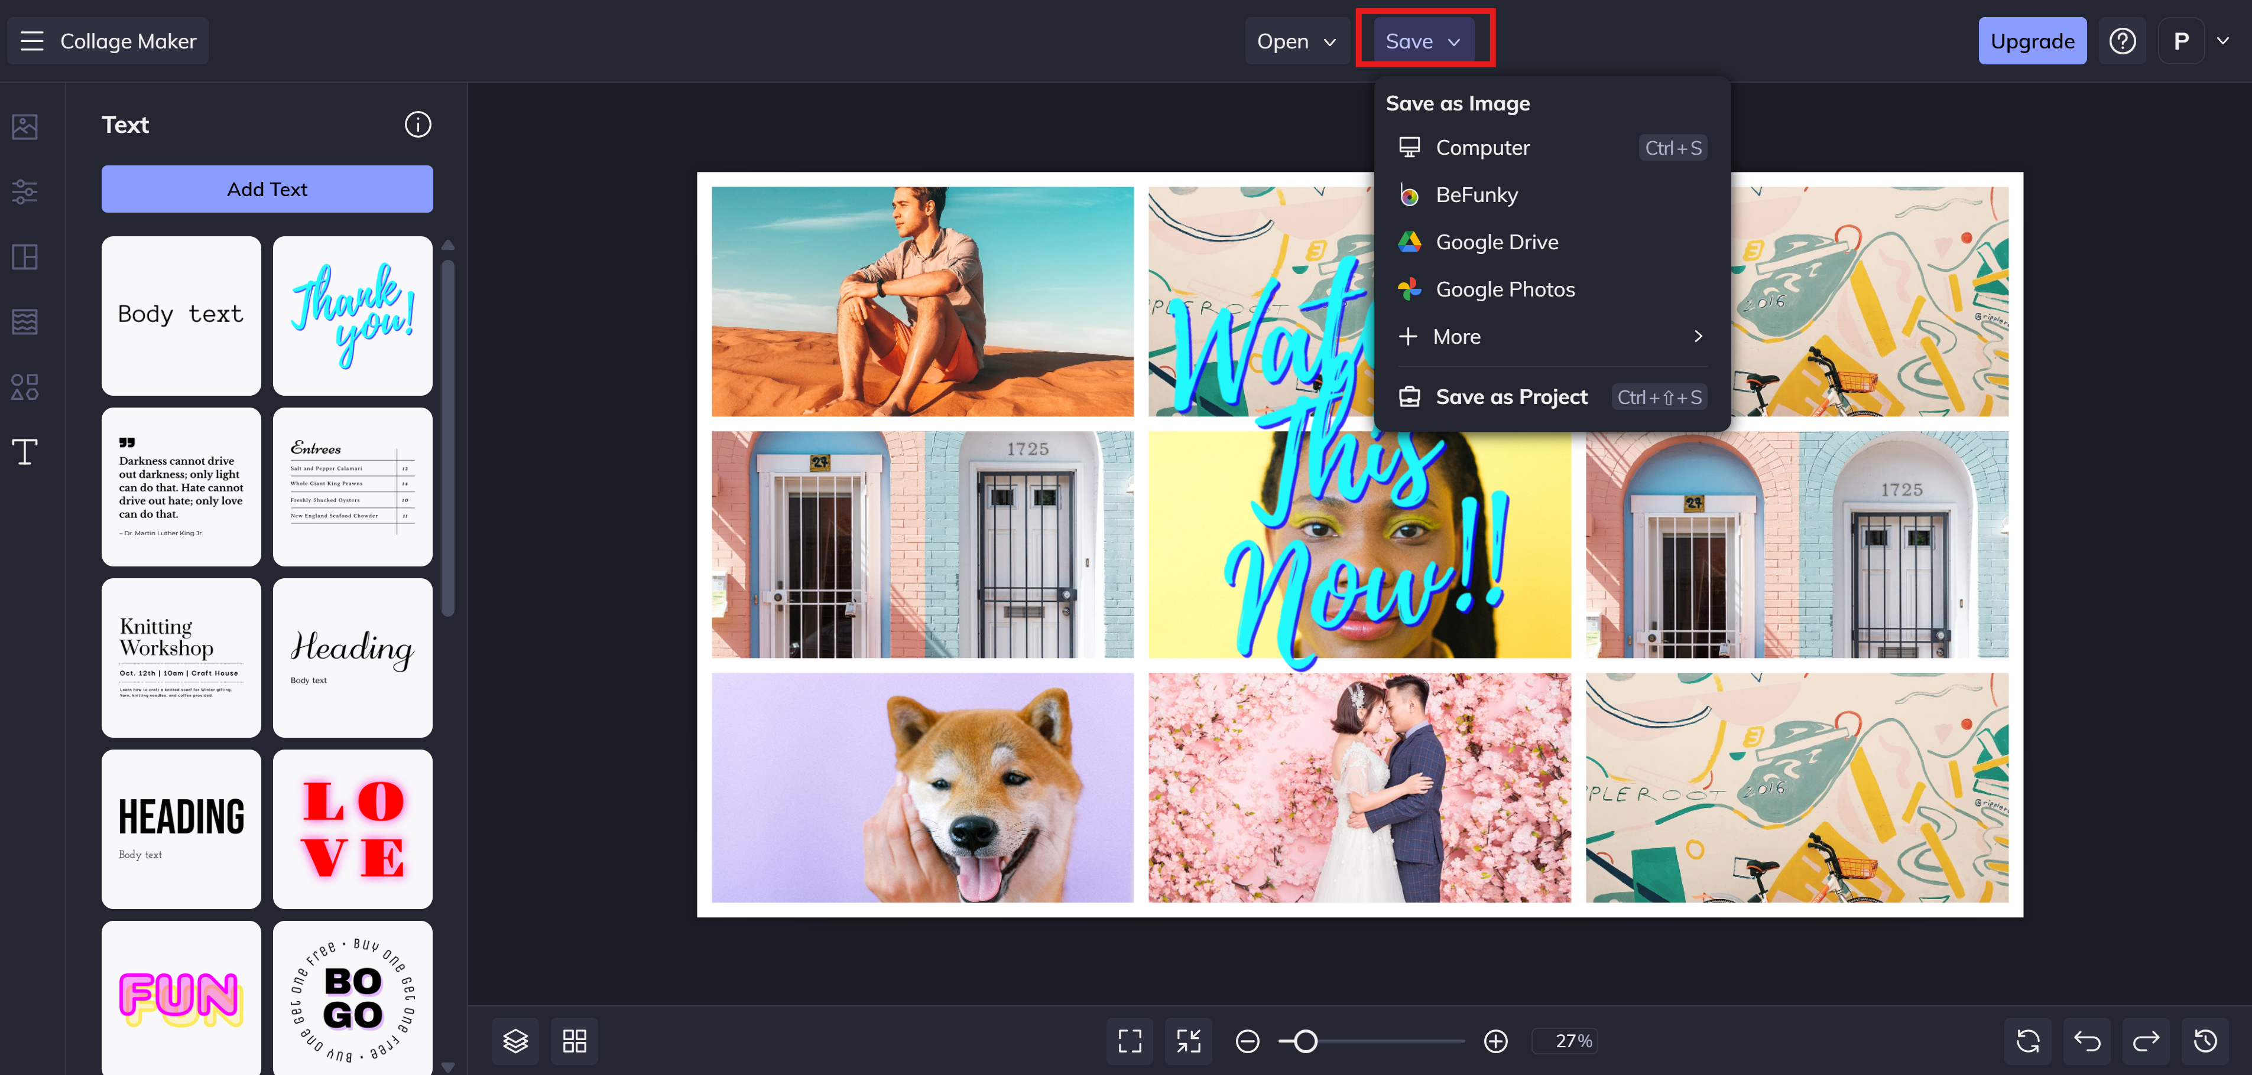The image size is (2252, 1075).
Task: Click the Undo arrow icon
Action: click(2086, 1040)
